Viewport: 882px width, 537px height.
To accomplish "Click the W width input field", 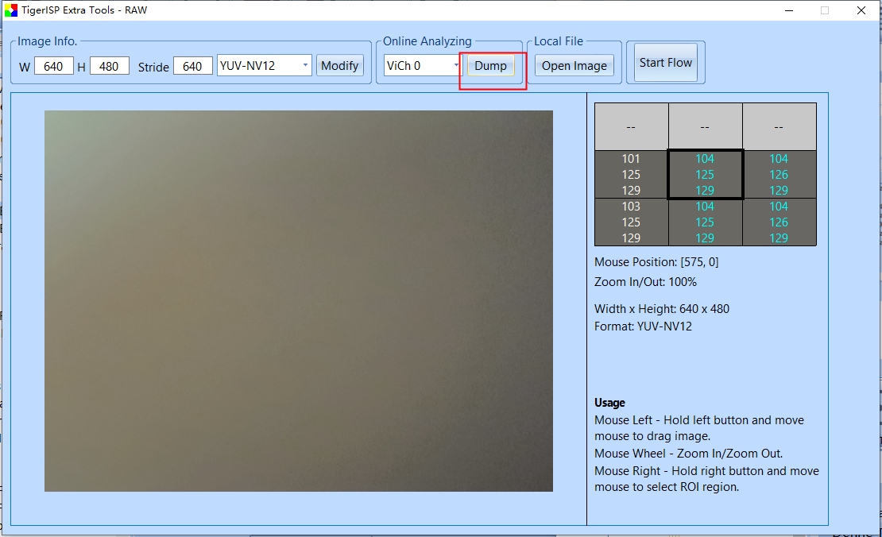I will point(53,66).
